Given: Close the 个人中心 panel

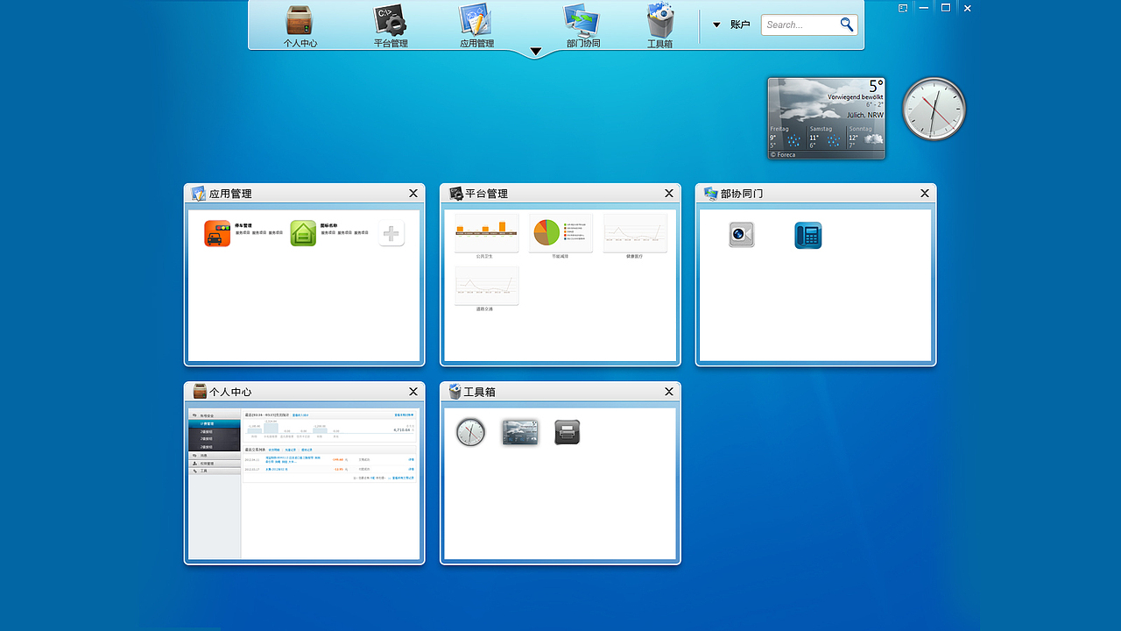Looking at the screenshot, I should [x=413, y=392].
